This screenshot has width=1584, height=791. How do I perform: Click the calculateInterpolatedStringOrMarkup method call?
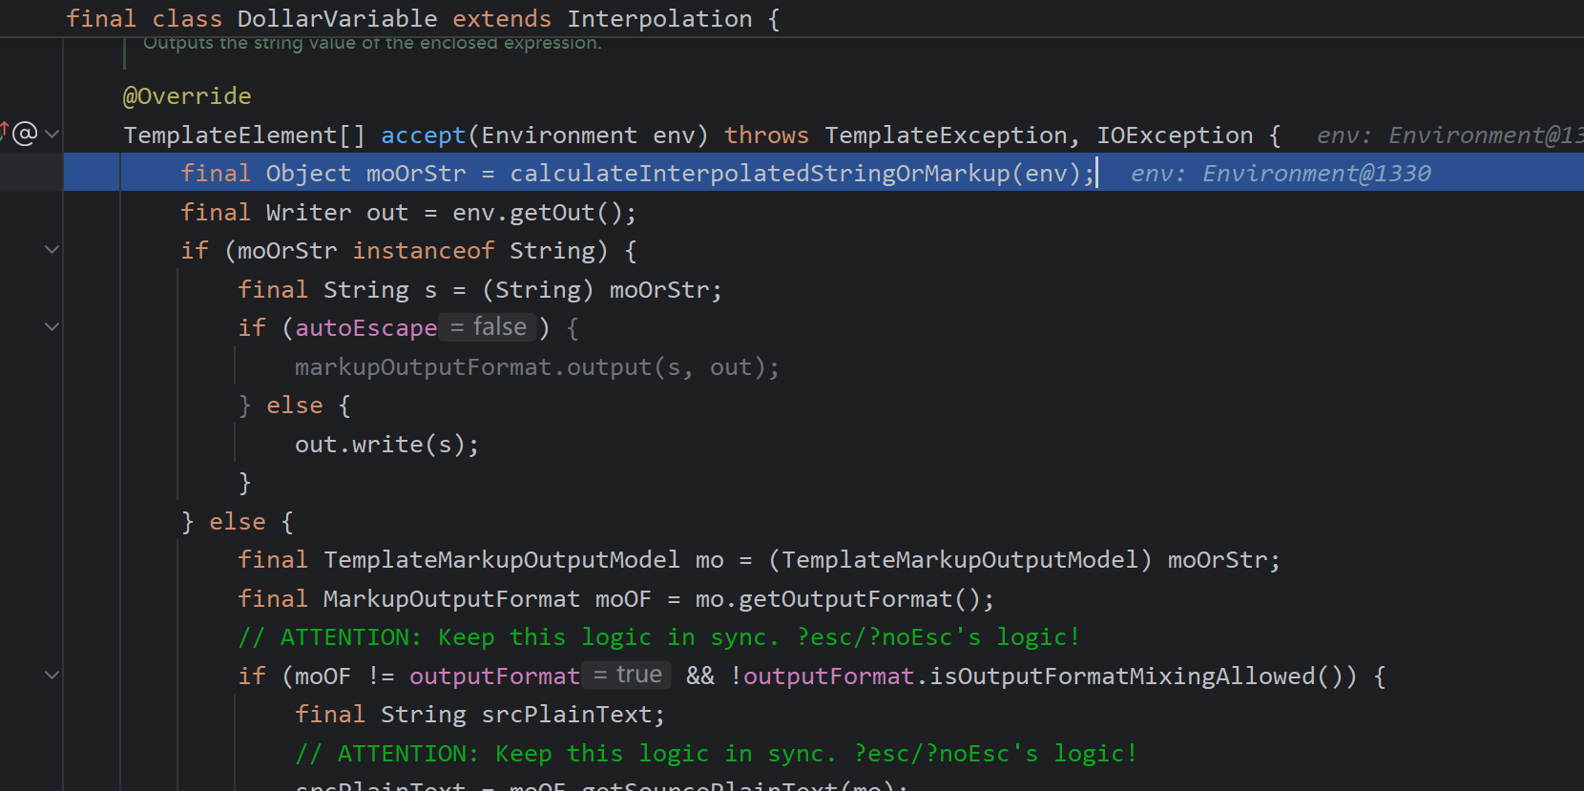[x=760, y=174]
